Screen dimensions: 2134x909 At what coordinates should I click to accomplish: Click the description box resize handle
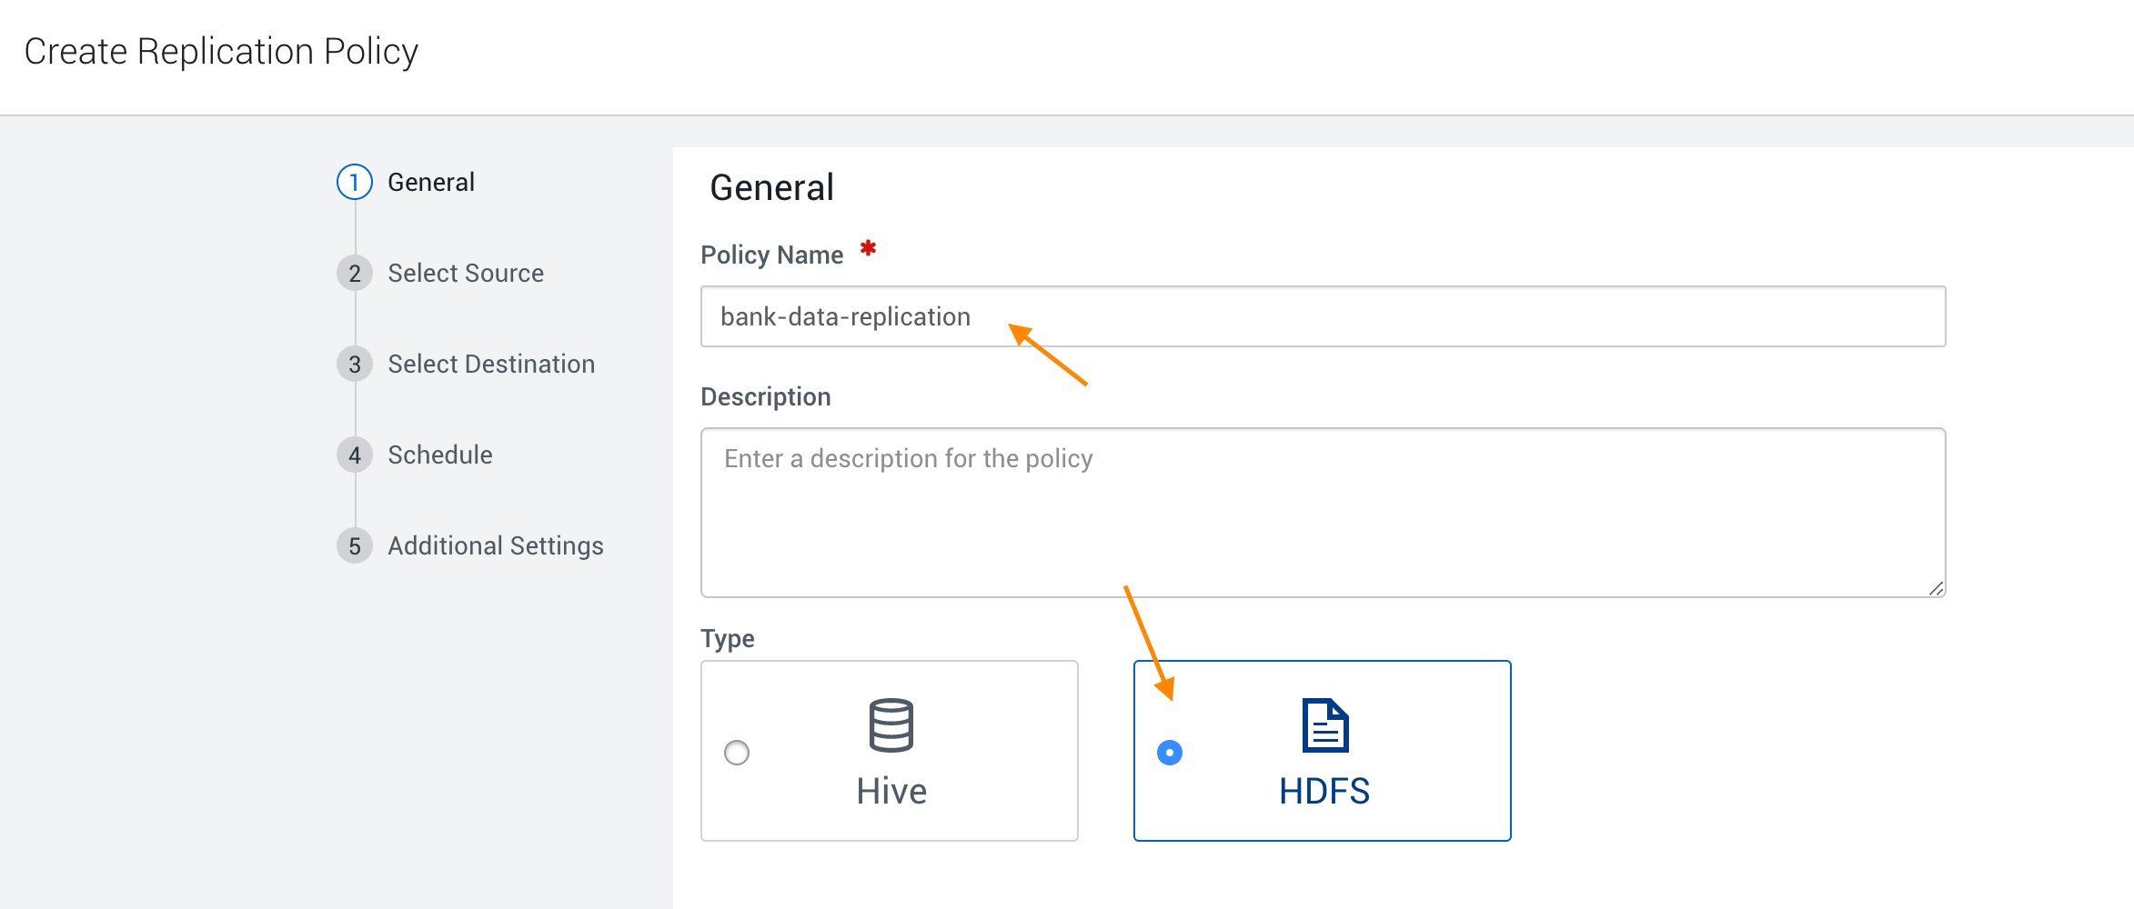tap(1936, 588)
